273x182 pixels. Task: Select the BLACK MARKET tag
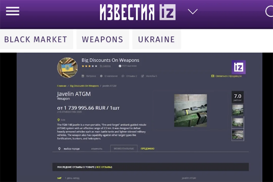coord(36,40)
